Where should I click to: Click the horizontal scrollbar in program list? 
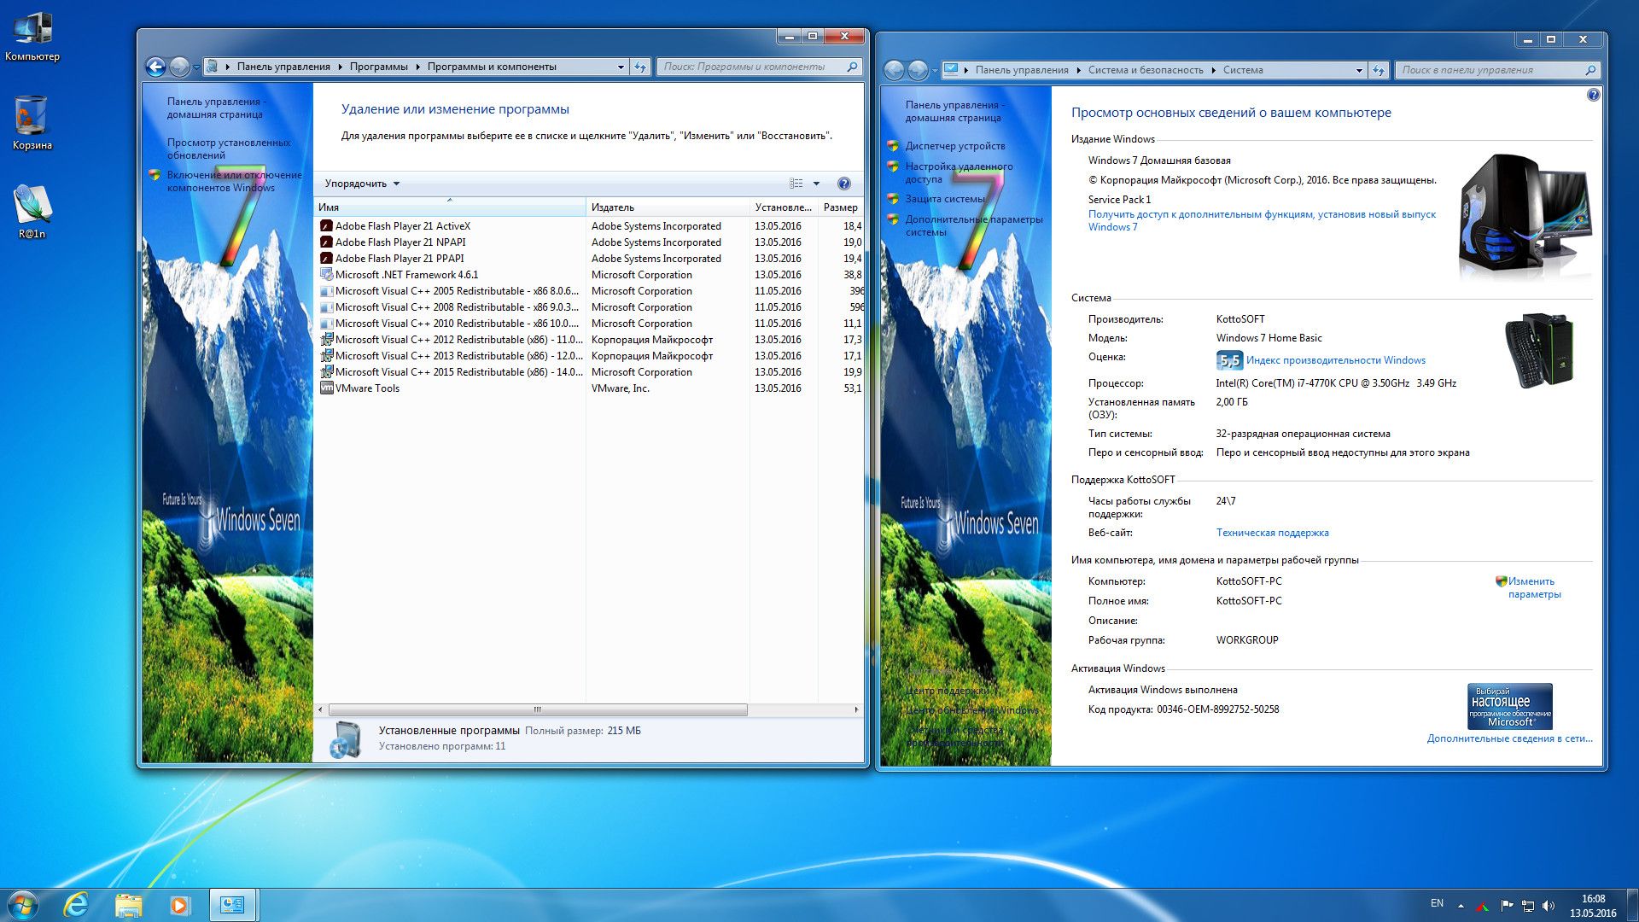(x=538, y=709)
